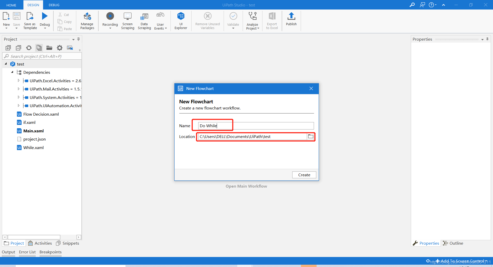Screen dimensions: 493x267
Task: Open project folder in File Explorer icon
Action: (49, 48)
